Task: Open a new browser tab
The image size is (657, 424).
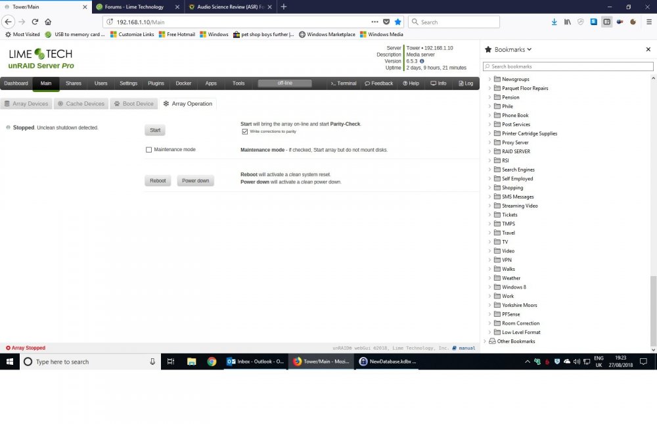Action: 284,7
